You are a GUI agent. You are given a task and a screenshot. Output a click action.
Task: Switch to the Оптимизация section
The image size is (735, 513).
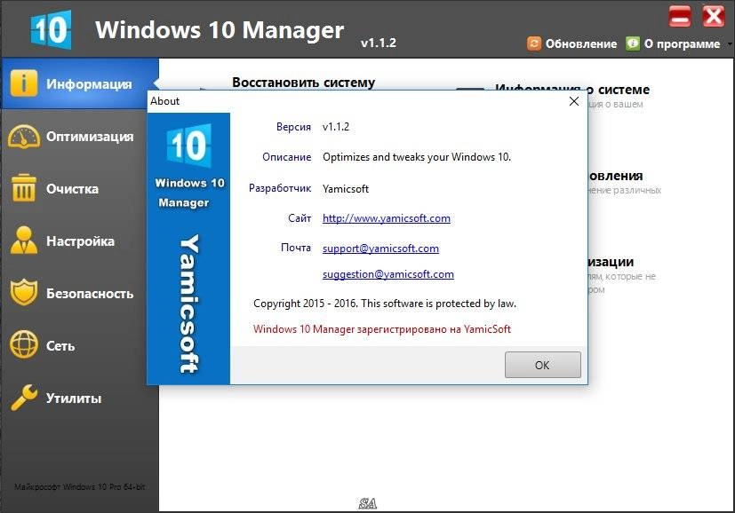[80, 137]
